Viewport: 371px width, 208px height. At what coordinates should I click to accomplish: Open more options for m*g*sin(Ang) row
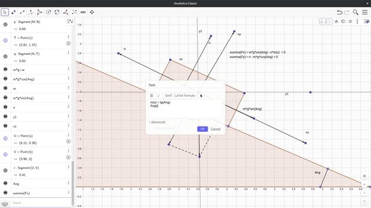68,97
